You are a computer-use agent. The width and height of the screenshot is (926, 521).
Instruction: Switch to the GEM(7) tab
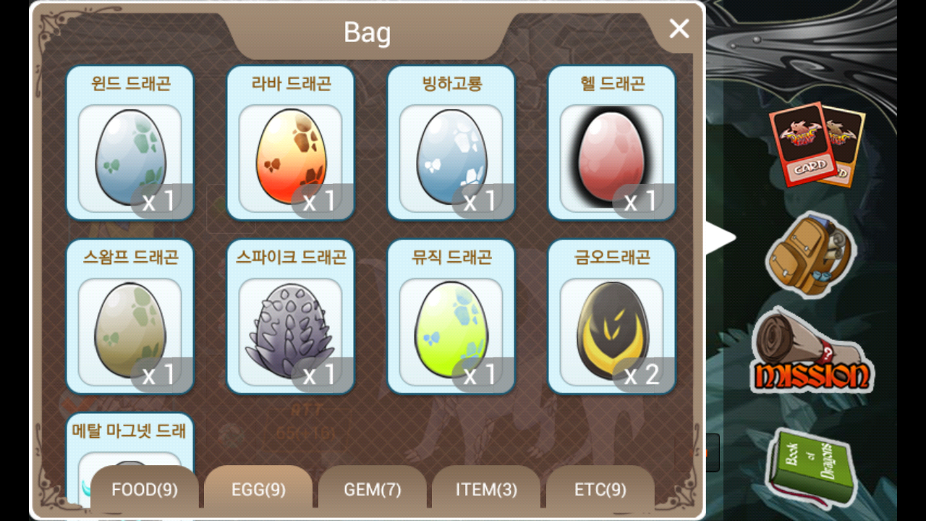point(373,490)
